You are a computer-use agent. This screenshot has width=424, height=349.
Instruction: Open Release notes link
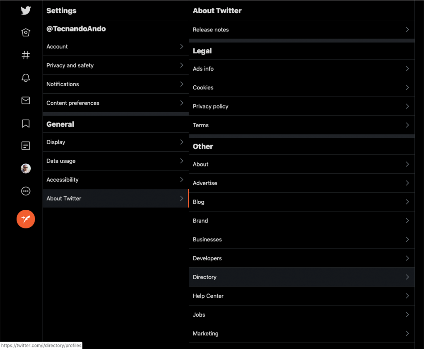302,29
